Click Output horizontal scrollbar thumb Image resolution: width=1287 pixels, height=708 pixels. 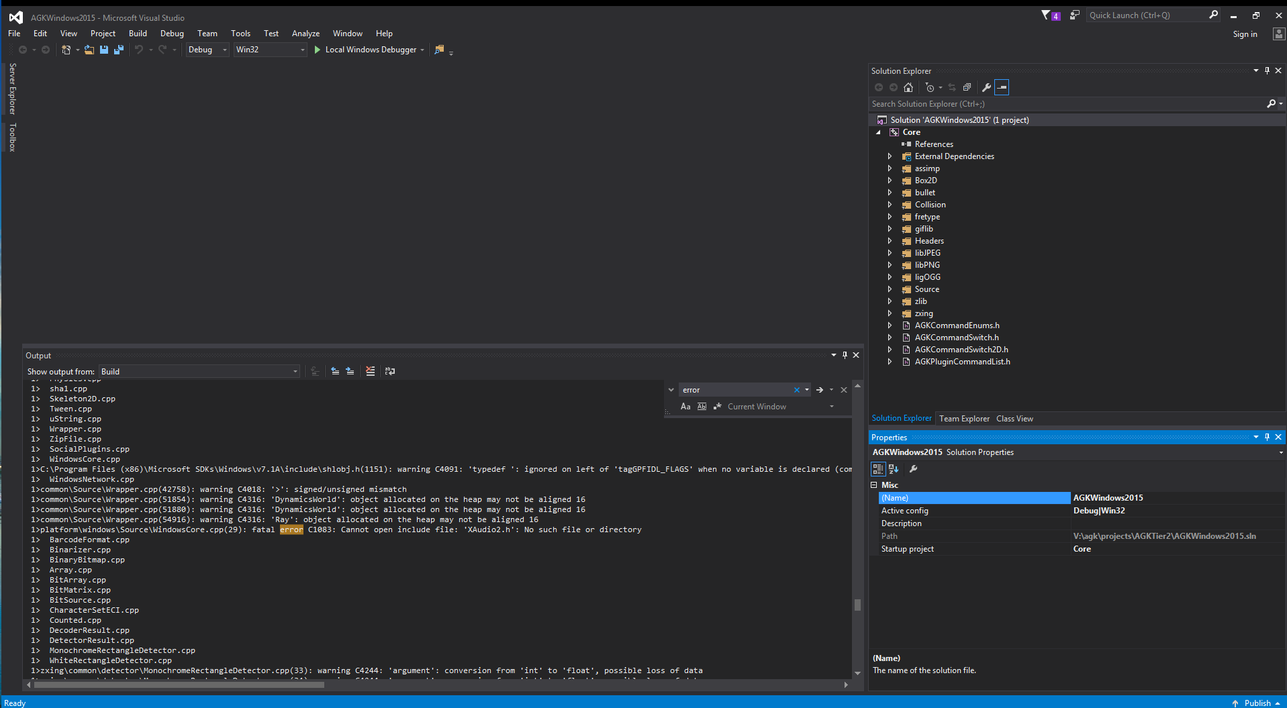coord(179,685)
